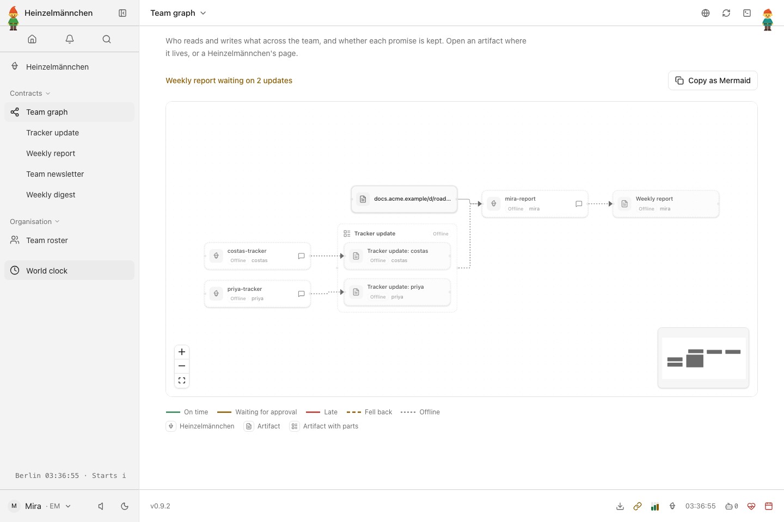This screenshot has width=784, height=522.
Task: Refresh the graph with reload icon
Action: tap(726, 13)
